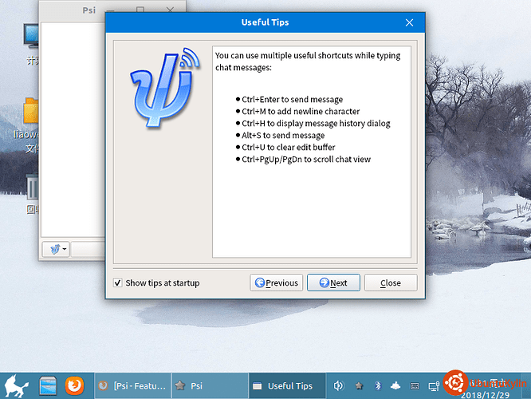The width and height of the screenshot is (531, 399).
Task: Show the Next tip
Action: (333, 282)
